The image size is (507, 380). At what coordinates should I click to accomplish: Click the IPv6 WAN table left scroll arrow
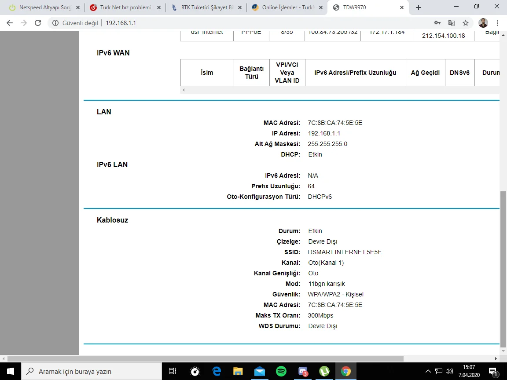(x=184, y=90)
